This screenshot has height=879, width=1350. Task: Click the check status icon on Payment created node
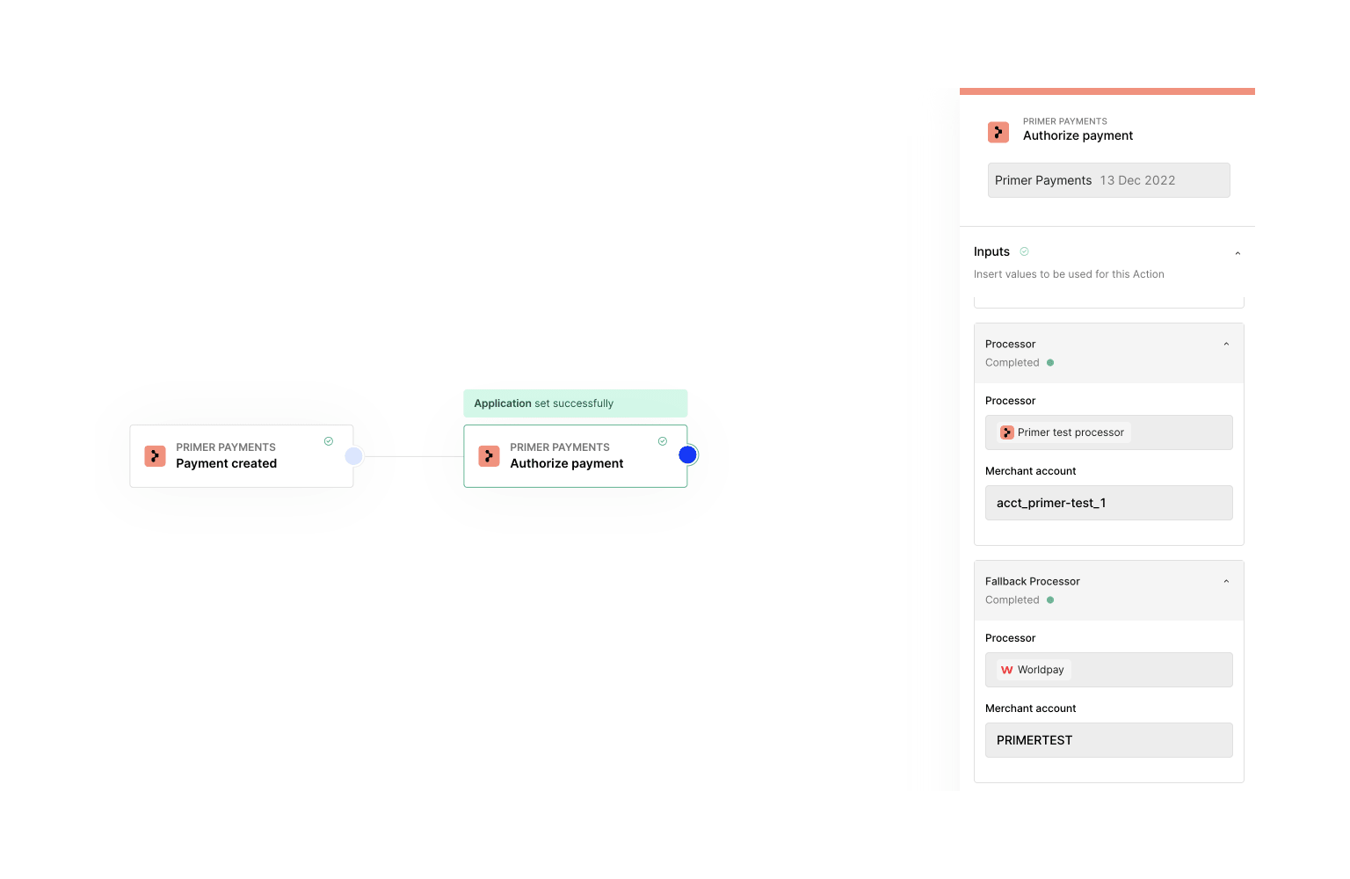(x=329, y=441)
